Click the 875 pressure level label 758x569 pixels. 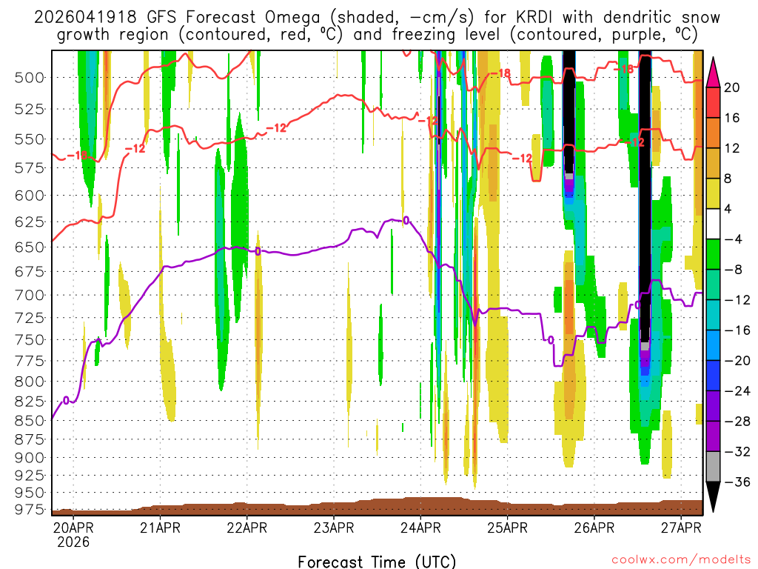[x=30, y=440]
